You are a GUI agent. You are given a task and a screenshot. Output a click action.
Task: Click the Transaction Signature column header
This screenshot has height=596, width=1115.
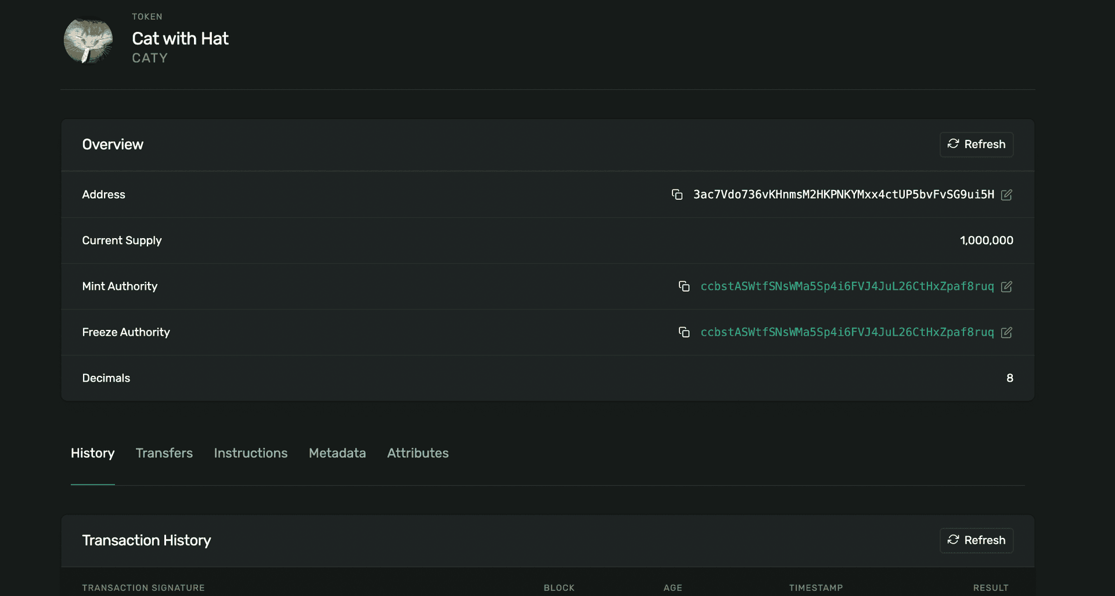click(143, 587)
